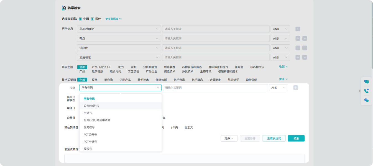Click the plus button on 靶点 row
Screen dimensions: 373x166
(298, 39)
